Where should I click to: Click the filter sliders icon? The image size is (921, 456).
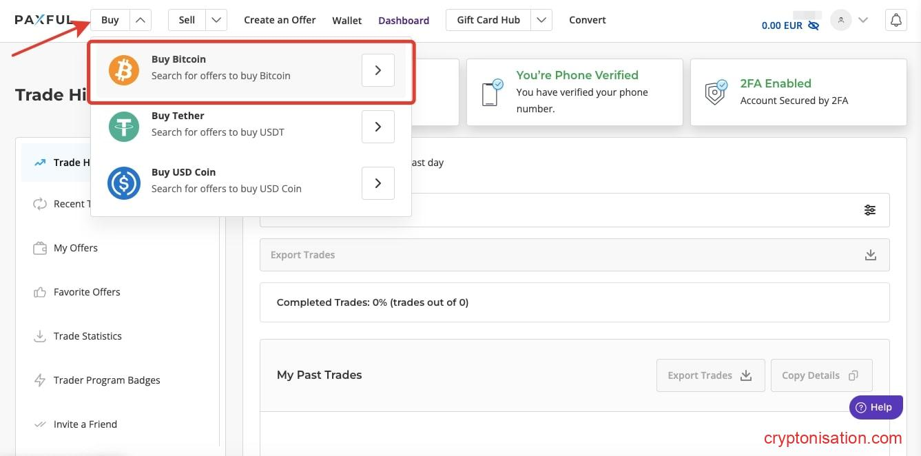(x=870, y=210)
